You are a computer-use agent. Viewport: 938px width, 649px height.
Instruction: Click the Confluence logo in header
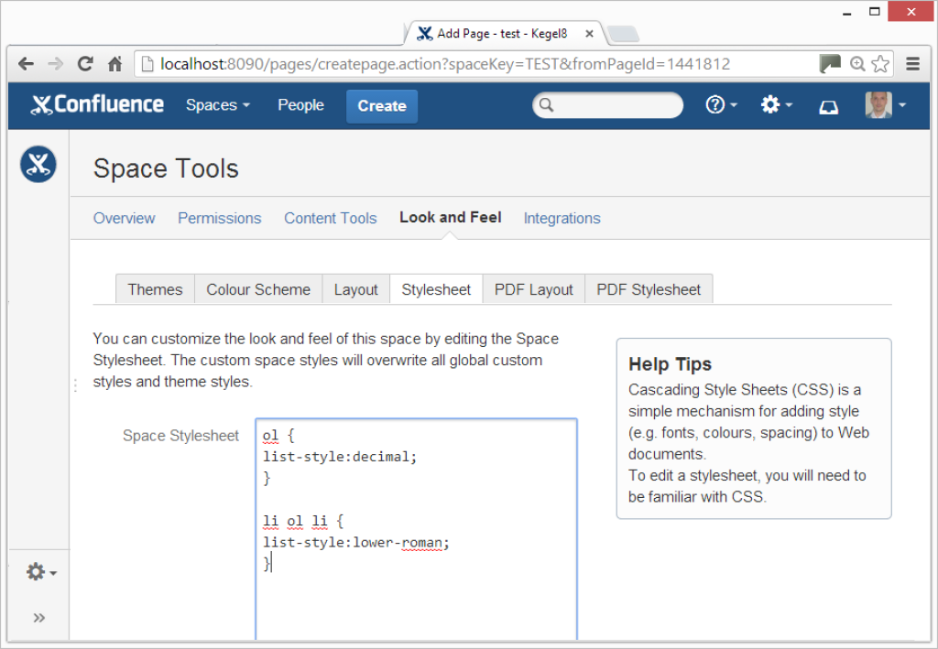pos(97,105)
